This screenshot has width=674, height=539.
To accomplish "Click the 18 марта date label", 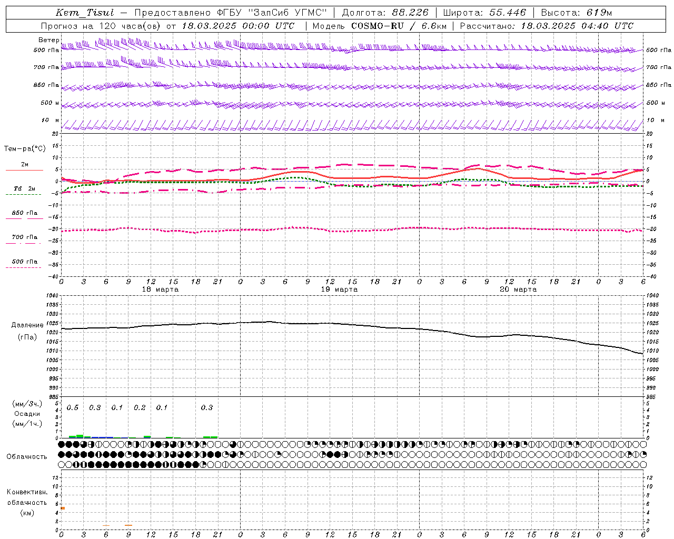I will 160,290.
